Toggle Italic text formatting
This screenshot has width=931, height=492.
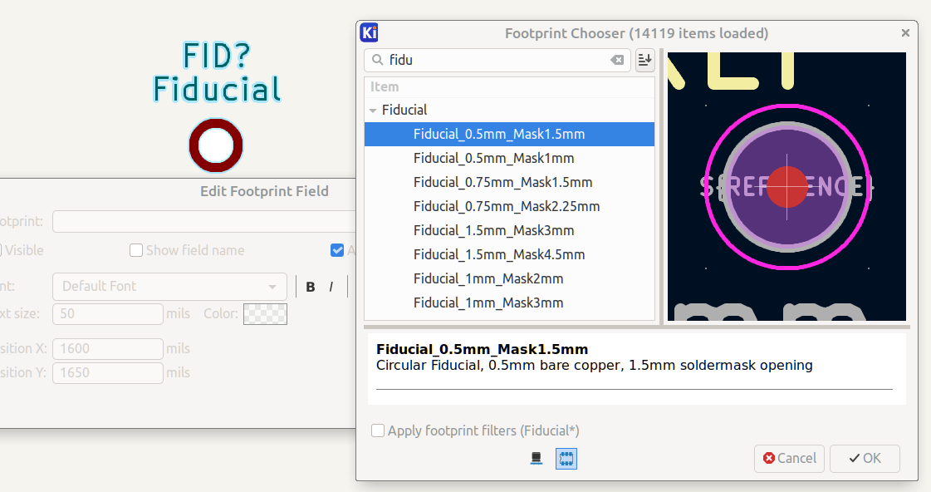click(331, 287)
